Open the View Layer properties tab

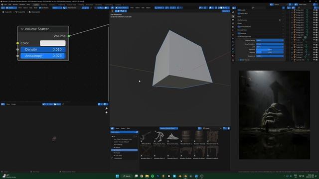click(233, 23)
